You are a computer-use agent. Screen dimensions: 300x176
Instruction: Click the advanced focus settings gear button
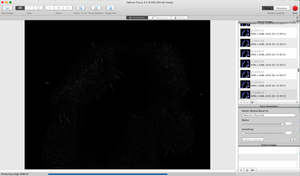coord(293,139)
